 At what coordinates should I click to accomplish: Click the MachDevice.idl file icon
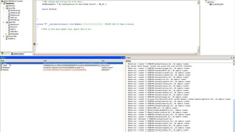tap(9, 15)
